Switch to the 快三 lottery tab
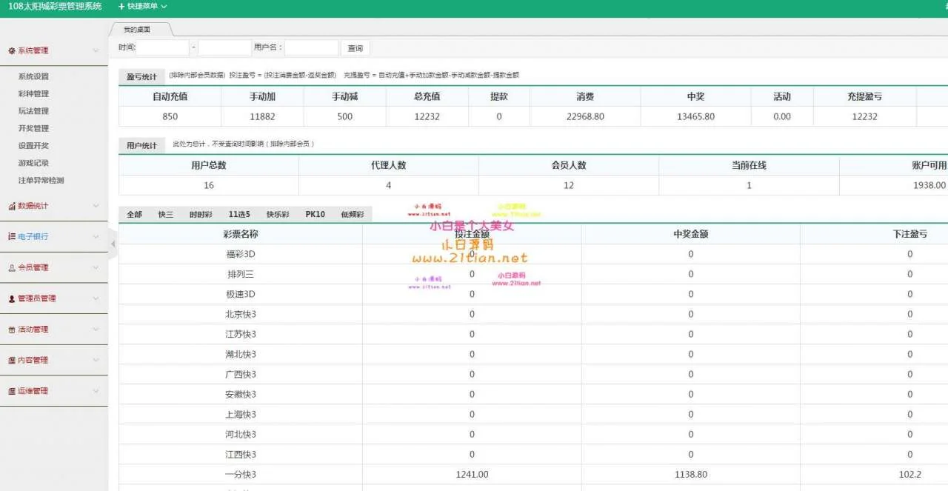This screenshot has width=948, height=491. [x=165, y=215]
